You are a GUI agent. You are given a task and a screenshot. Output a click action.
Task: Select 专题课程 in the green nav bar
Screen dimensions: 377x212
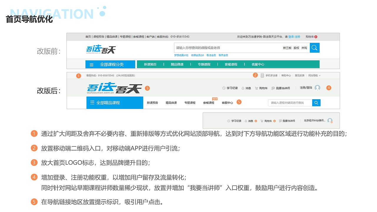pos(204,64)
